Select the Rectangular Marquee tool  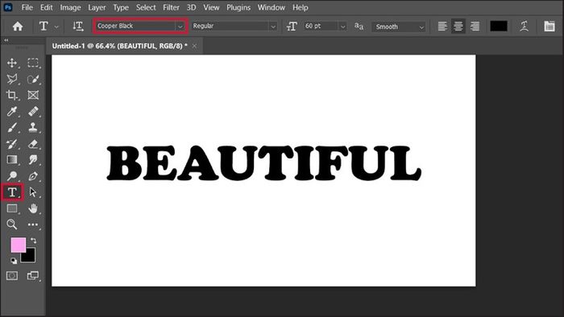pos(33,64)
